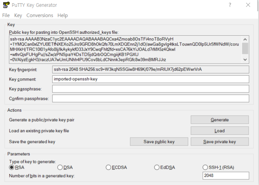
Task: Click inside the public key text area
Action: 125,49
